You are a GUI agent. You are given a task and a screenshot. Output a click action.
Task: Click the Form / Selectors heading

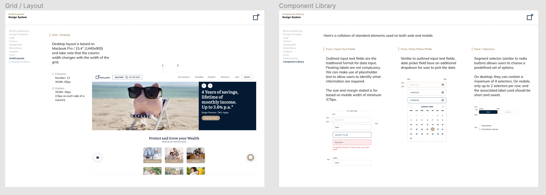[x=484, y=49]
